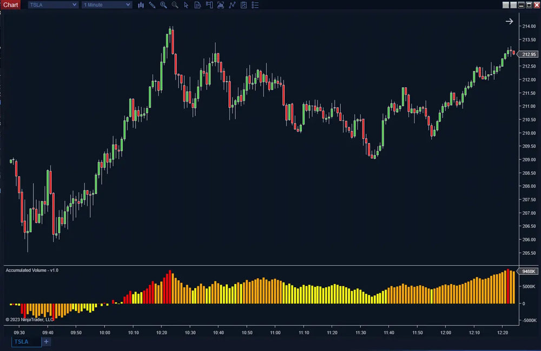
Task: Open the toolbar list settings icon
Action: pos(255,5)
